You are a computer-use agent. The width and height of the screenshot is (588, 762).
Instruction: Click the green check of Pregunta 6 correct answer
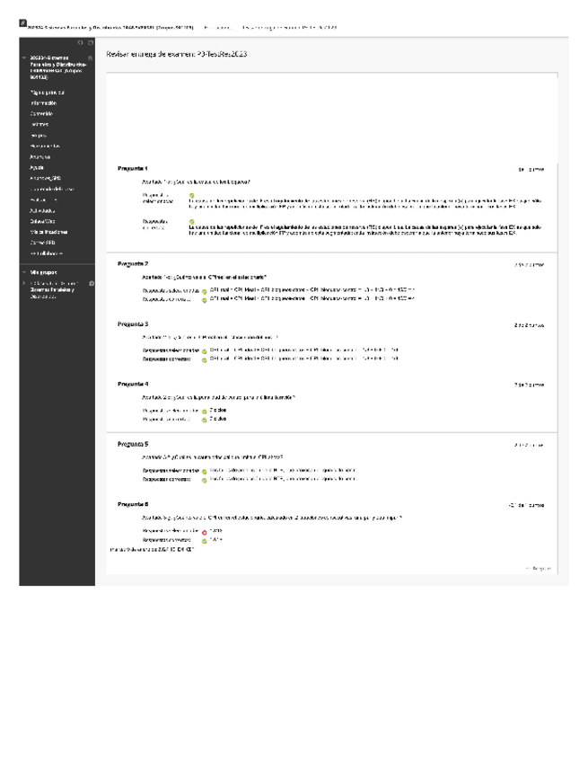coord(205,541)
